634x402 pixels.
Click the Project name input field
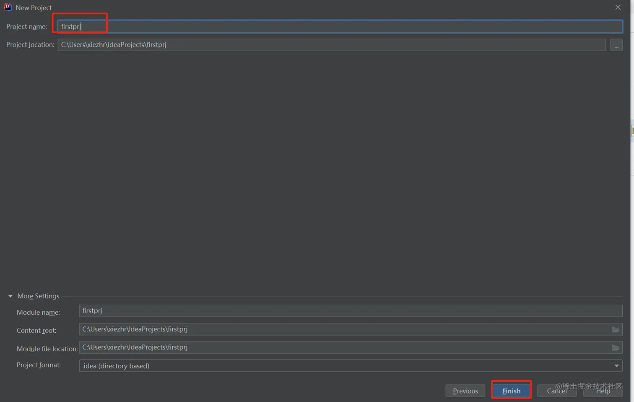340,26
